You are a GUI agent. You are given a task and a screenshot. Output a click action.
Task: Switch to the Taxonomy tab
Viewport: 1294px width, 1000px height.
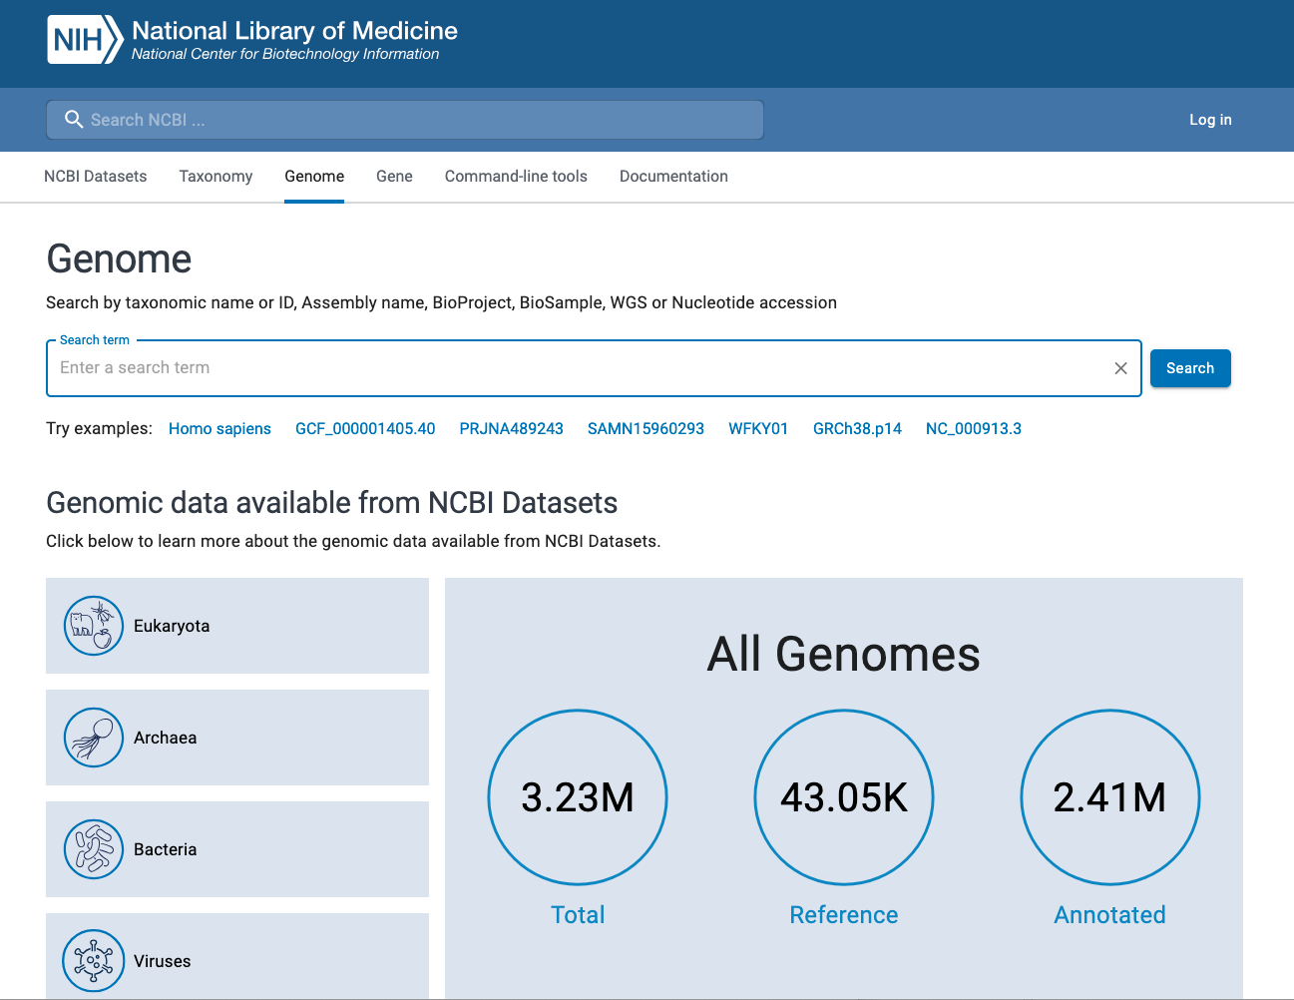point(216,177)
